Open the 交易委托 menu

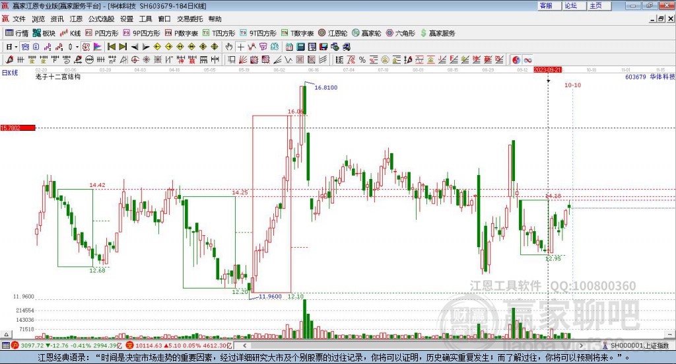click(x=189, y=19)
